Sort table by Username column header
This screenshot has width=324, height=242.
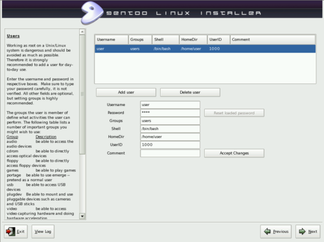111,39
